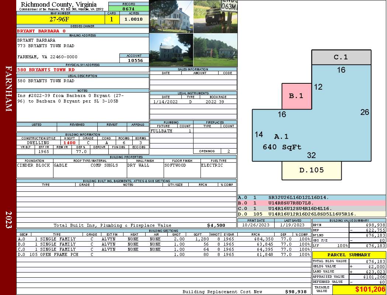Image resolution: width=387 pixels, height=295 pixels.
Task: Click the D.0 105 sketch vector line
Action: (312, 214)
